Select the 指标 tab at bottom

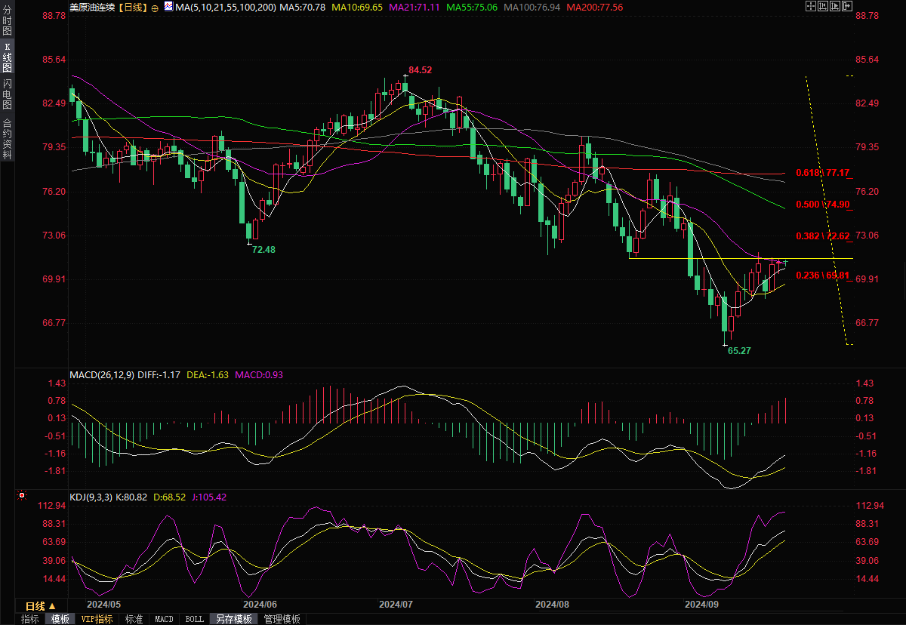[x=30, y=619]
